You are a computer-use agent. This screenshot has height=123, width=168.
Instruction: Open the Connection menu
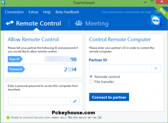click(14, 12)
